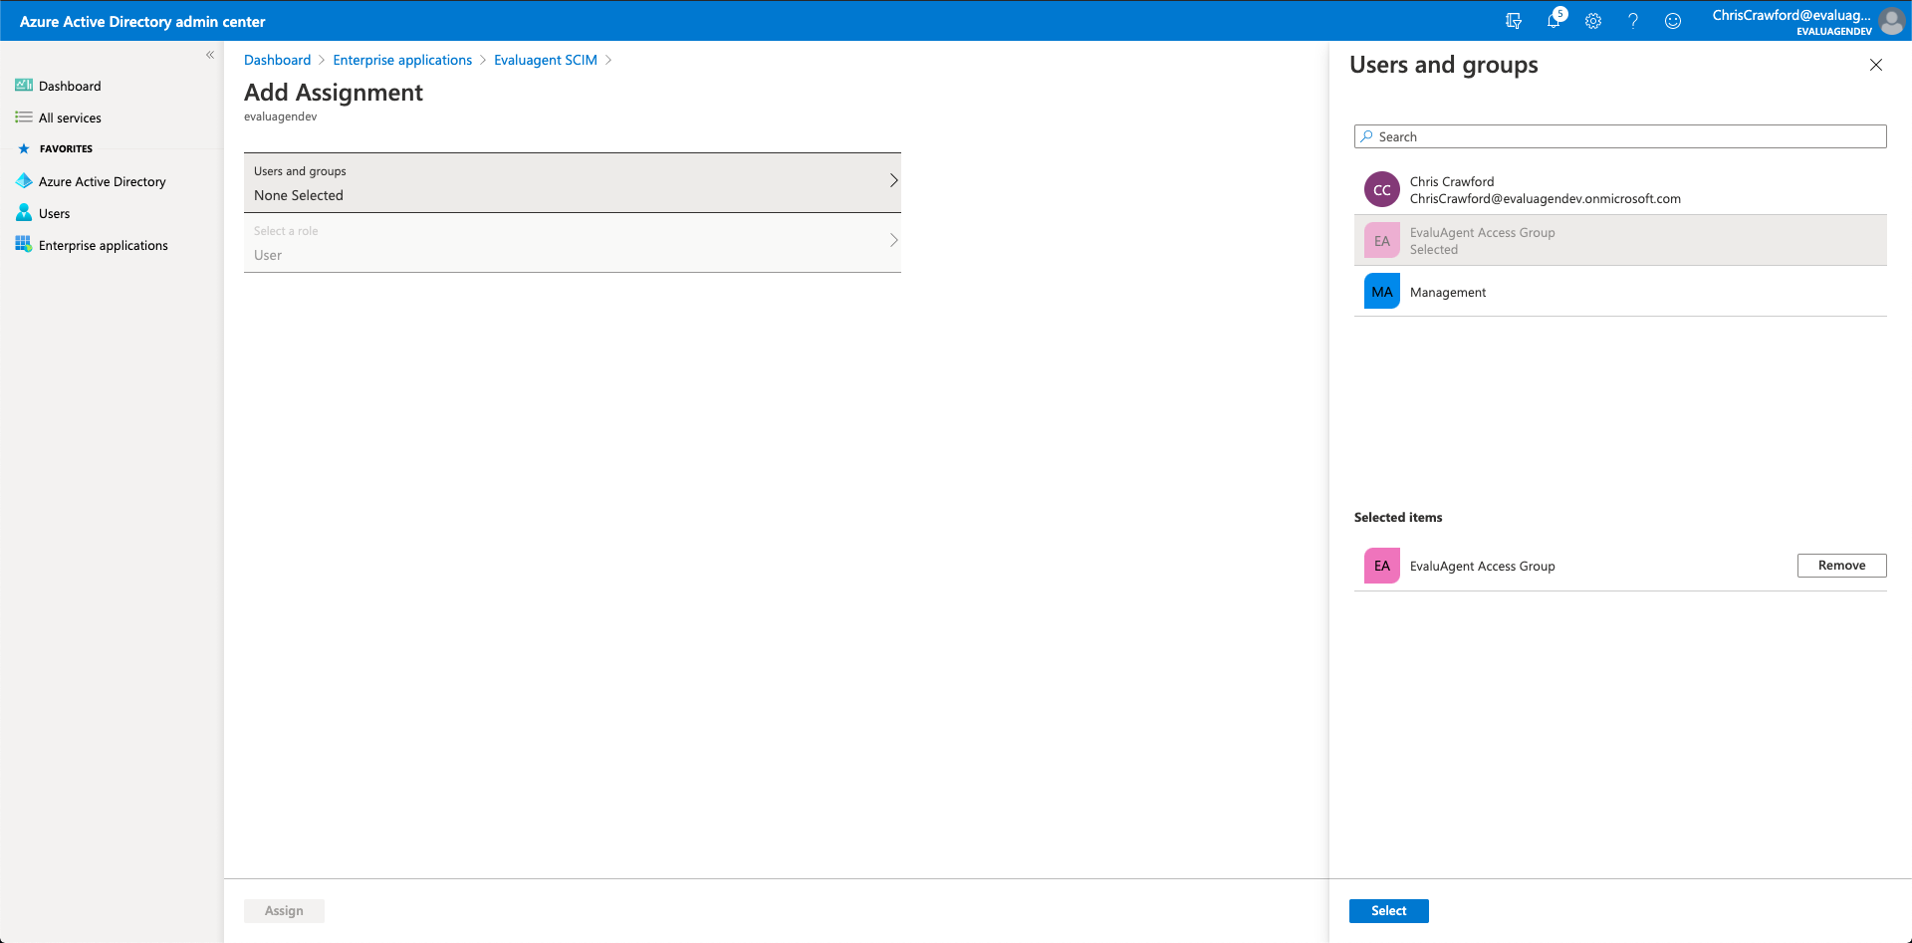Image resolution: width=1912 pixels, height=943 pixels.
Task: Close the Users and groups panel
Action: click(1876, 65)
